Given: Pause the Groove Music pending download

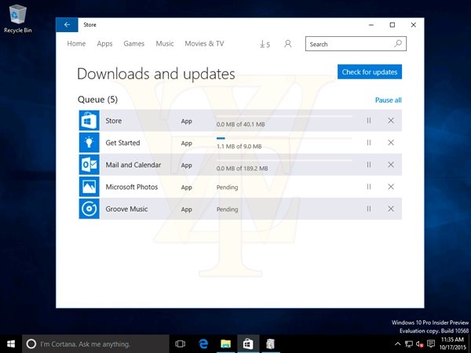Looking at the screenshot, I should point(368,209).
